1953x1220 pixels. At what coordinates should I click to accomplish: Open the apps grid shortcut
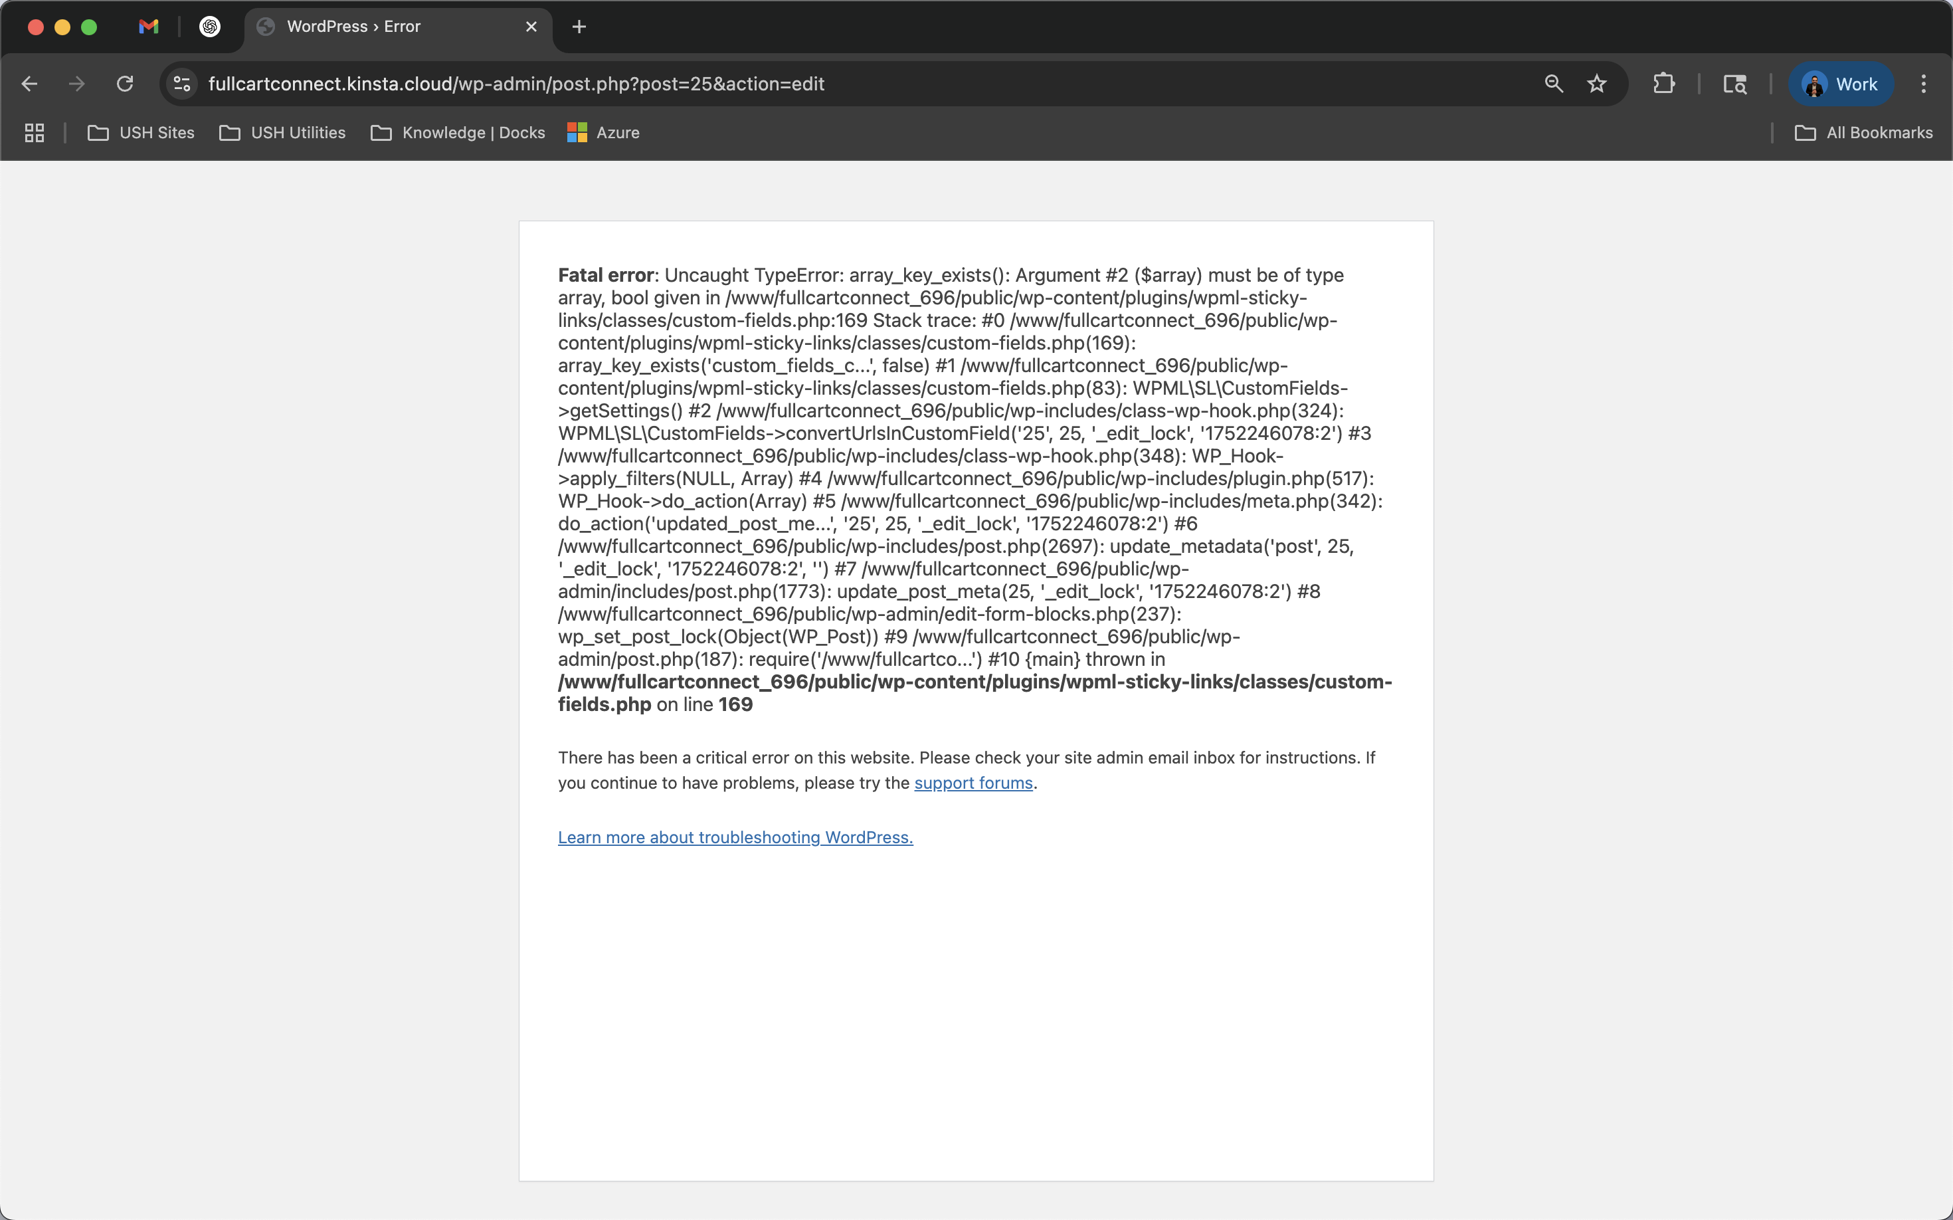(x=34, y=133)
